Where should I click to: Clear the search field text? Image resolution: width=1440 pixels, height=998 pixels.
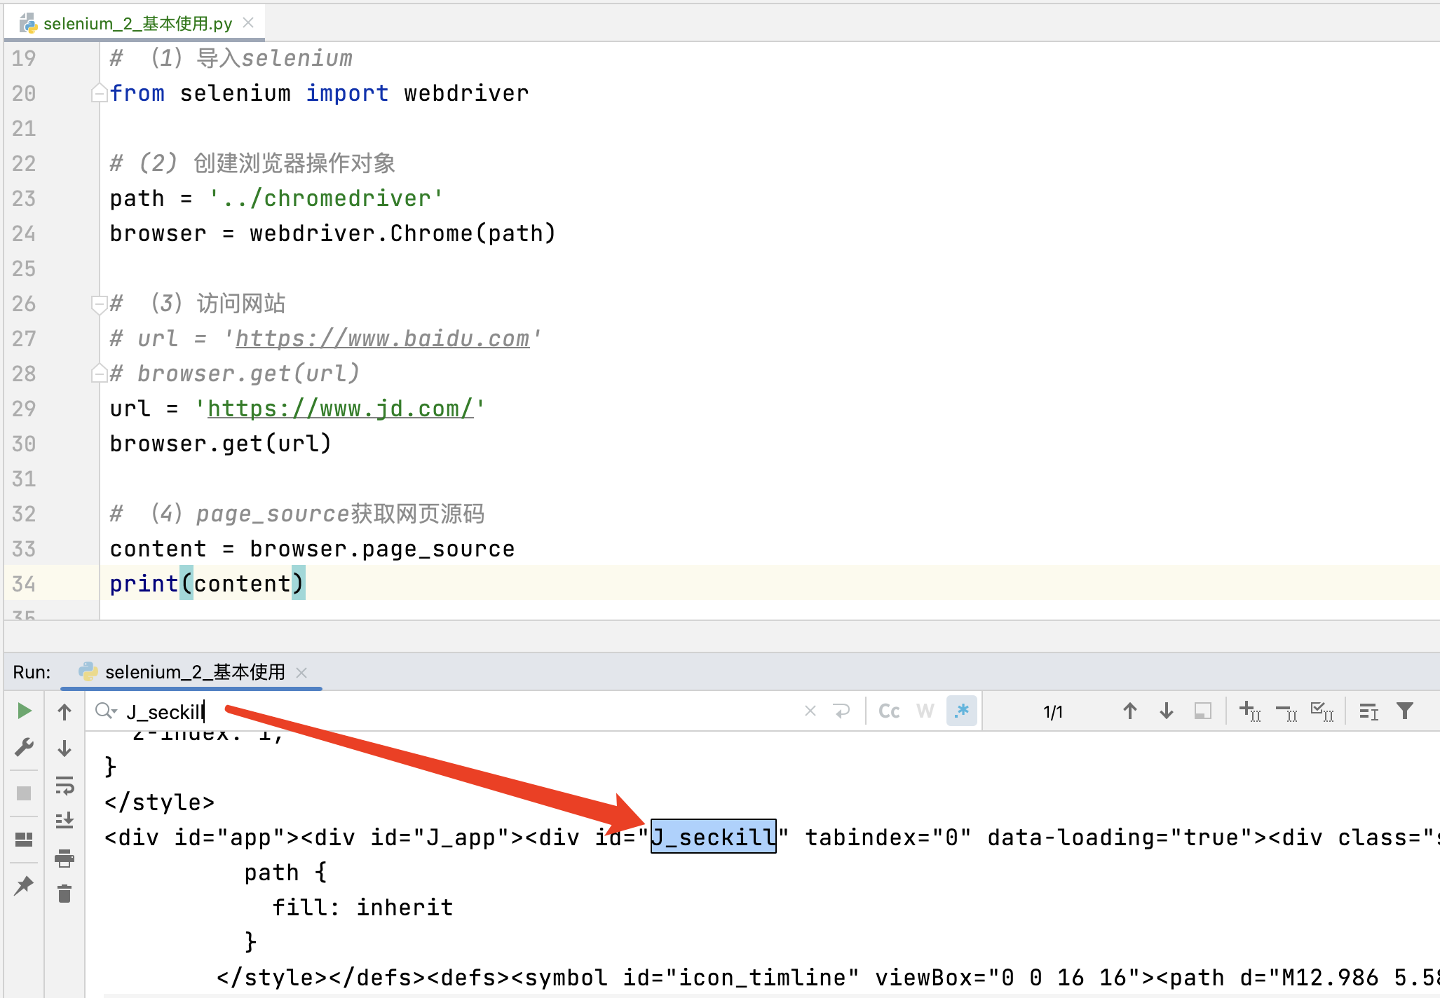(x=810, y=711)
